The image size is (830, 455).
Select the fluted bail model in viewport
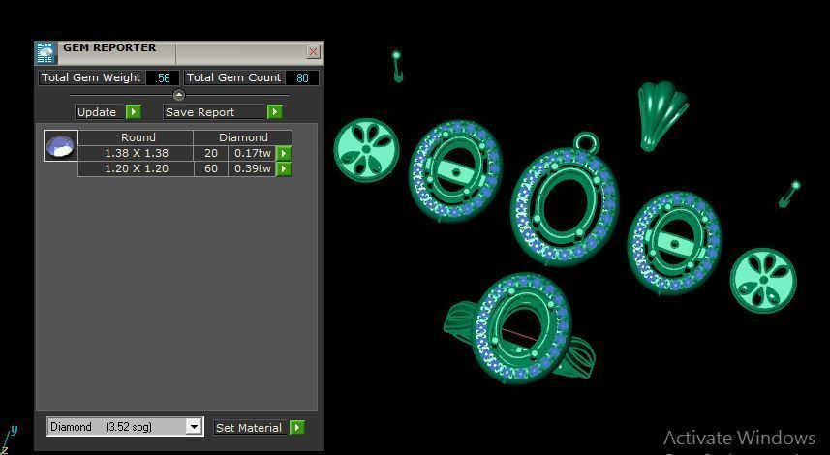[661, 116]
